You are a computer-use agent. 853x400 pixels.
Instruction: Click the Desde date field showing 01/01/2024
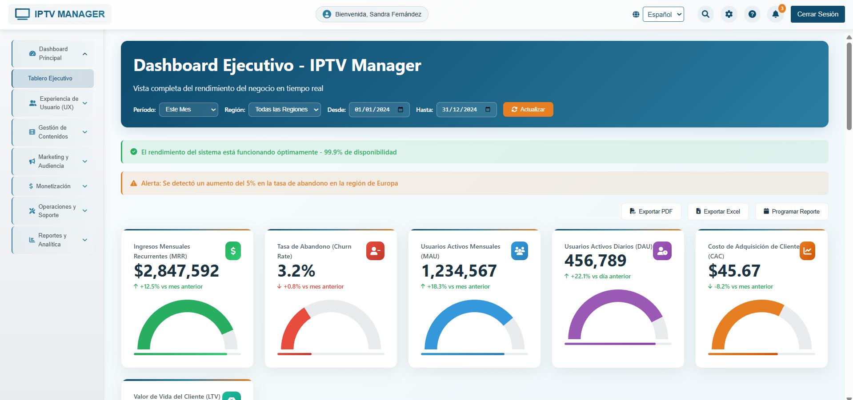point(379,109)
